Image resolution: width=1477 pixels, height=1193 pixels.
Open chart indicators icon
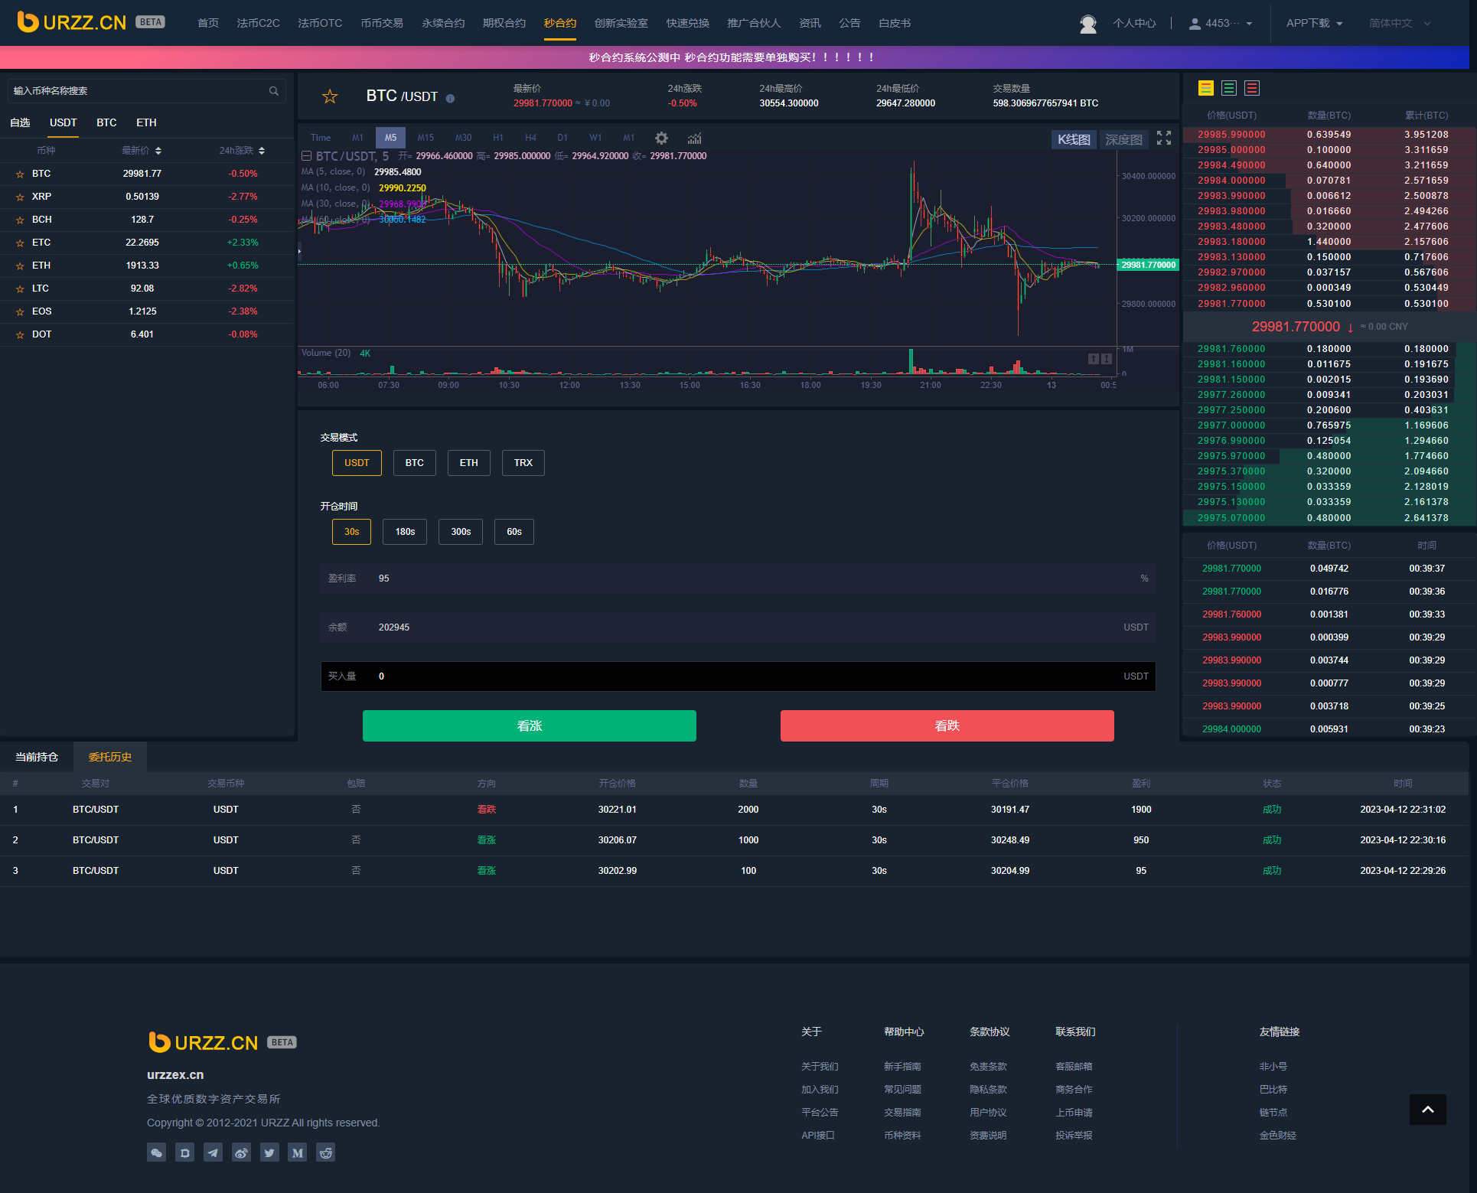(x=694, y=139)
